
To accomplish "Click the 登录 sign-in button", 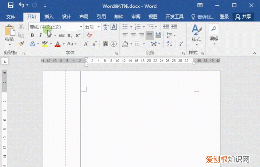I will click(x=224, y=17).
